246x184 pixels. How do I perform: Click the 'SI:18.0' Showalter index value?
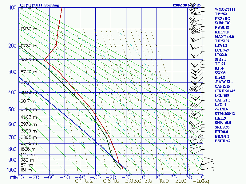click(x=220, y=59)
